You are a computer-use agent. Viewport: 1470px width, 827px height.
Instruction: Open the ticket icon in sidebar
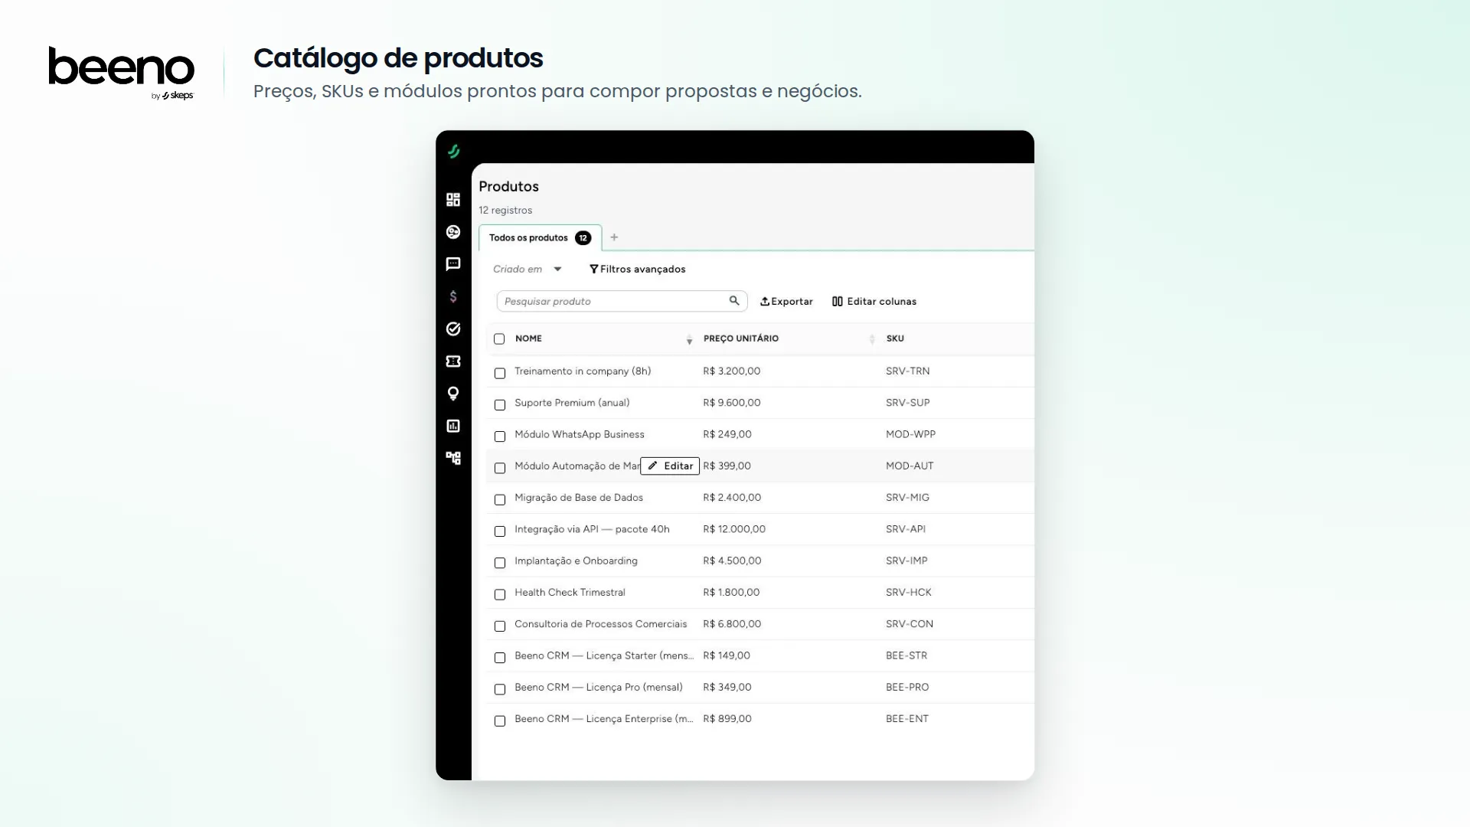[x=453, y=361]
